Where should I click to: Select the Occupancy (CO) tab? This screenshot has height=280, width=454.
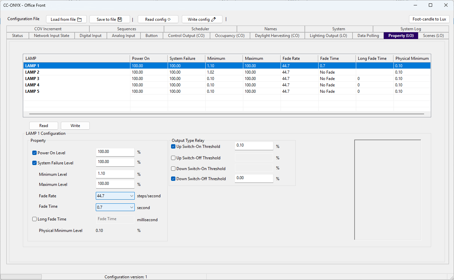tap(230, 36)
